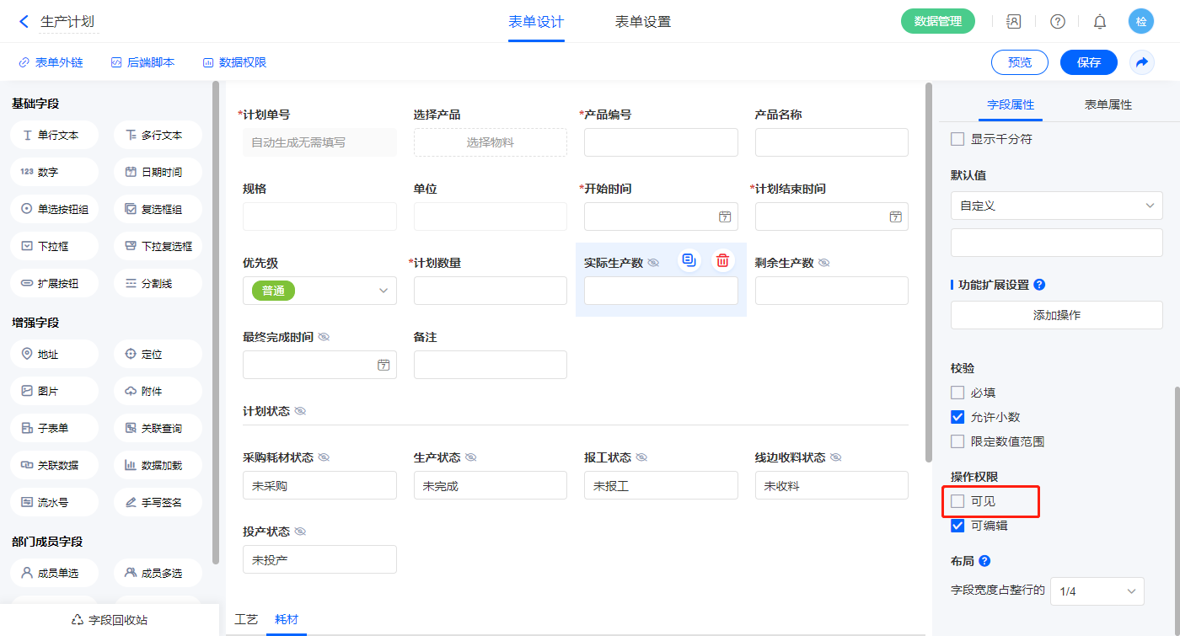Click the 产品编号 input field

(x=661, y=142)
